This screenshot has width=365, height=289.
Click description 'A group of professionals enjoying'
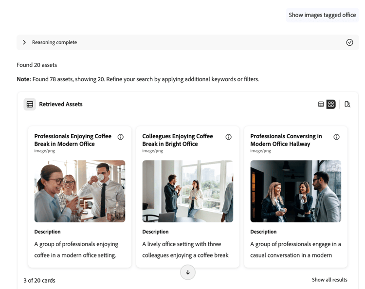click(x=76, y=244)
